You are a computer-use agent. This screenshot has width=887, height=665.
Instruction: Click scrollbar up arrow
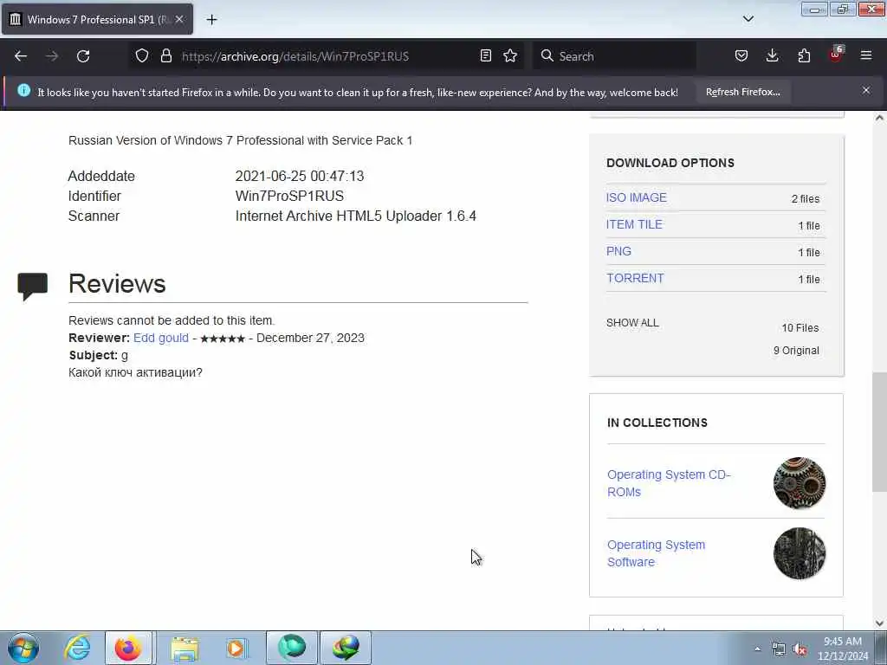[x=879, y=118]
